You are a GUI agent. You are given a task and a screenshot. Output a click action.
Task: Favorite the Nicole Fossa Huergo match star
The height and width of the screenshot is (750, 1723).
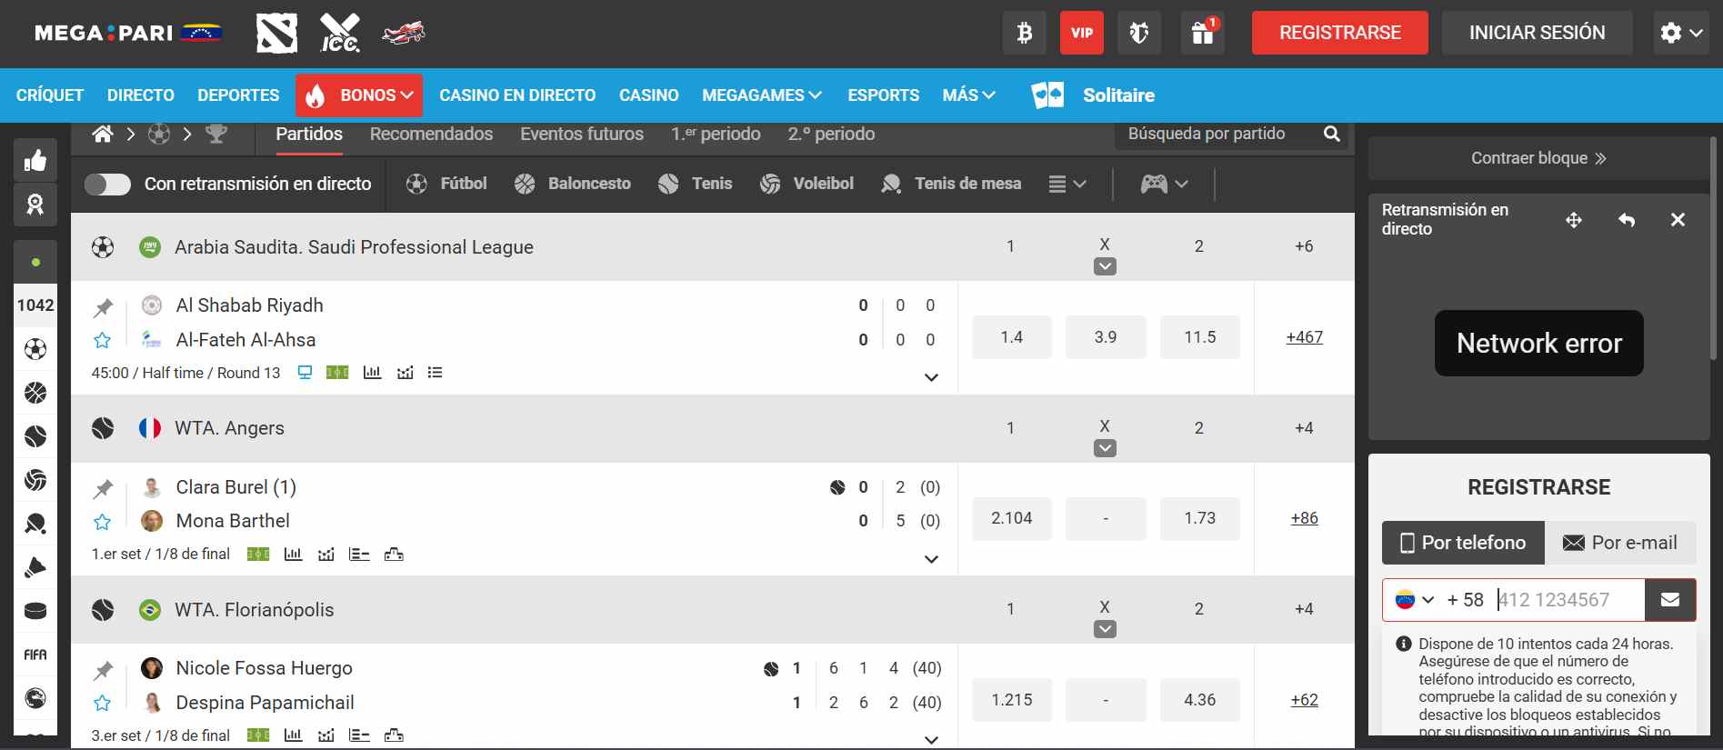click(x=103, y=703)
